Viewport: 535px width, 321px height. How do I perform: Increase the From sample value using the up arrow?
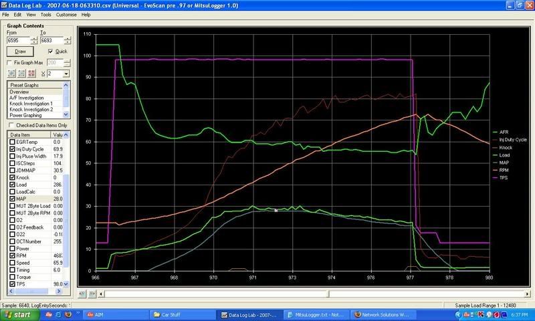coord(34,38)
